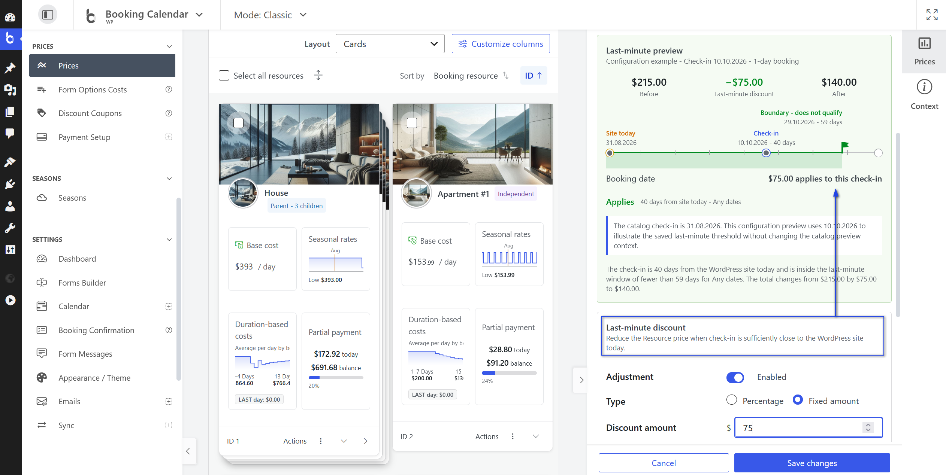Select the Apartment #1 card checkbox
This screenshot has width=946, height=475.
412,123
